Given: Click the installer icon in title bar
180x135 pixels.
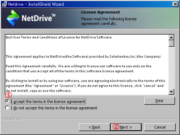Looking at the screenshot, I should coord(4,4).
